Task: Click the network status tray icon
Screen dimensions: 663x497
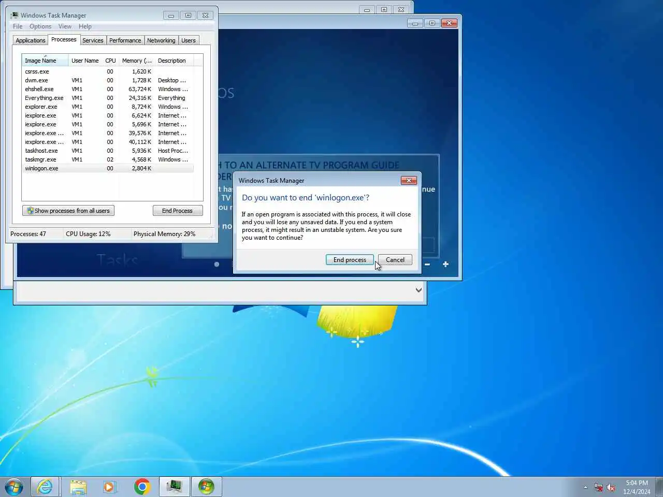Action: pos(599,487)
